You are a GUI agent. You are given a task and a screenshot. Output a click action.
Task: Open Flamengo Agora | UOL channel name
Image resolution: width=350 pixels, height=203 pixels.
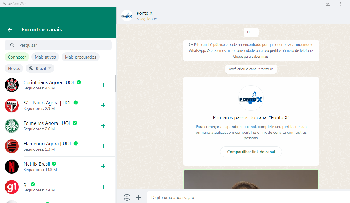click(48, 144)
